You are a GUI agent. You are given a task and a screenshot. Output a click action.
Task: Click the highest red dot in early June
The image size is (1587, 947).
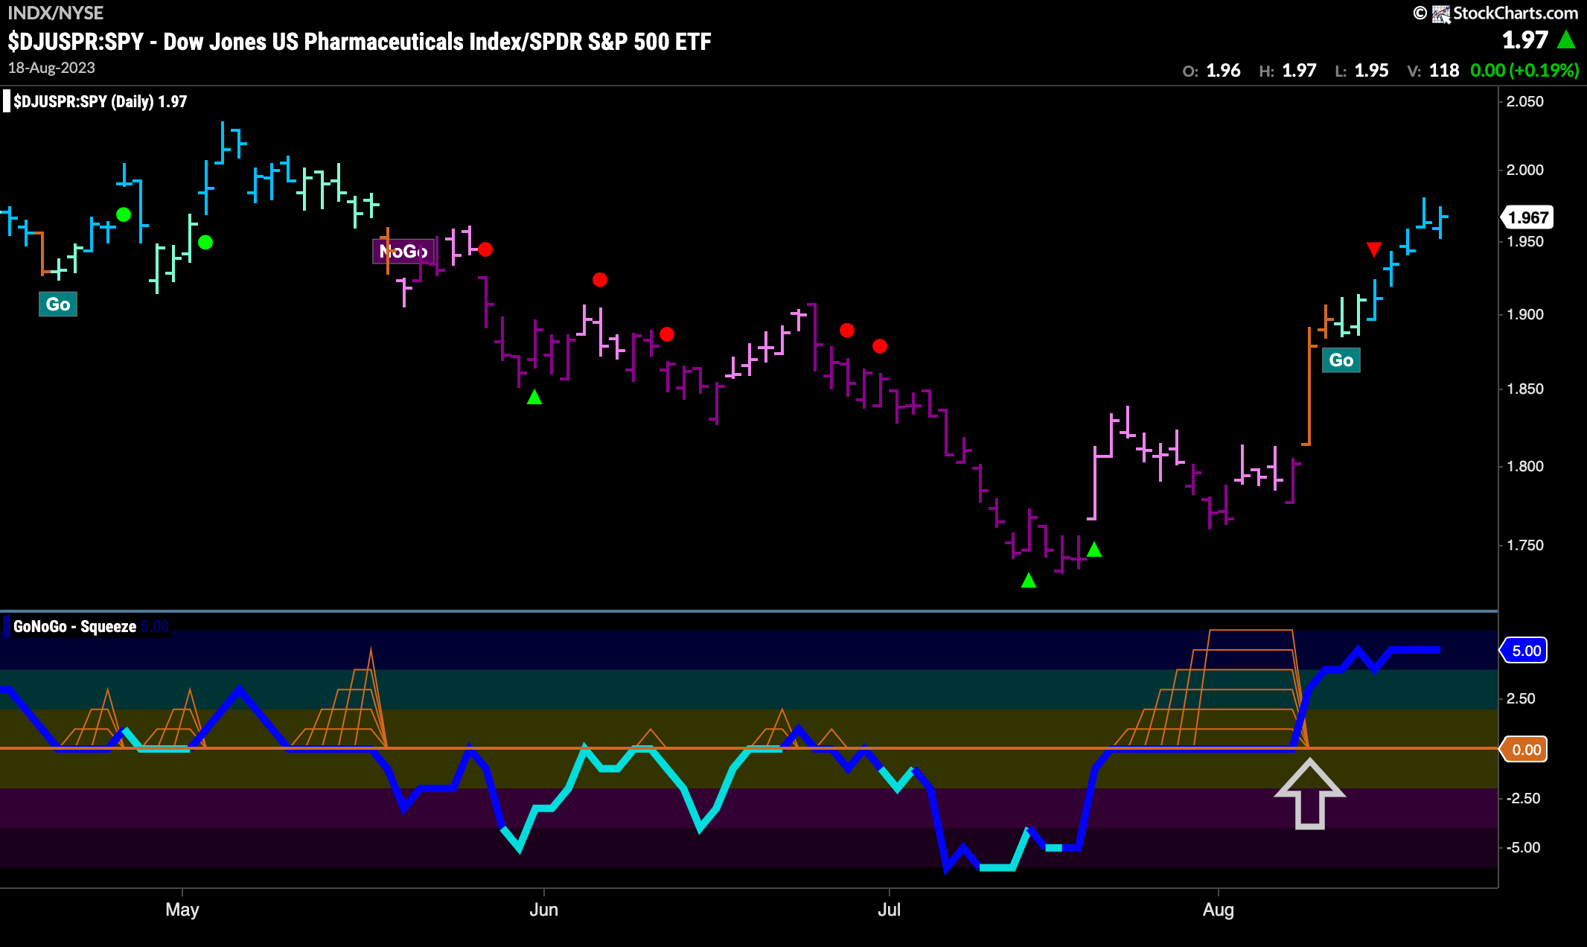point(600,280)
